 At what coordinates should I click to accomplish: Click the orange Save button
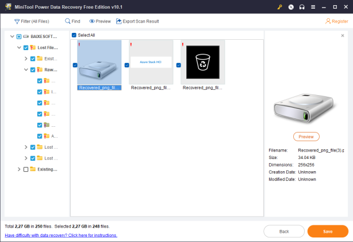tap(328, 232)
